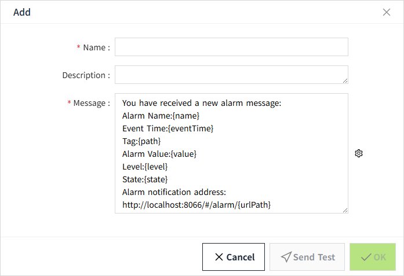Image resolution: width=404 pixels, height=276 pixels.
Task: Set cursor on the Level:{level} line
Action: click(x=145, y=167)
